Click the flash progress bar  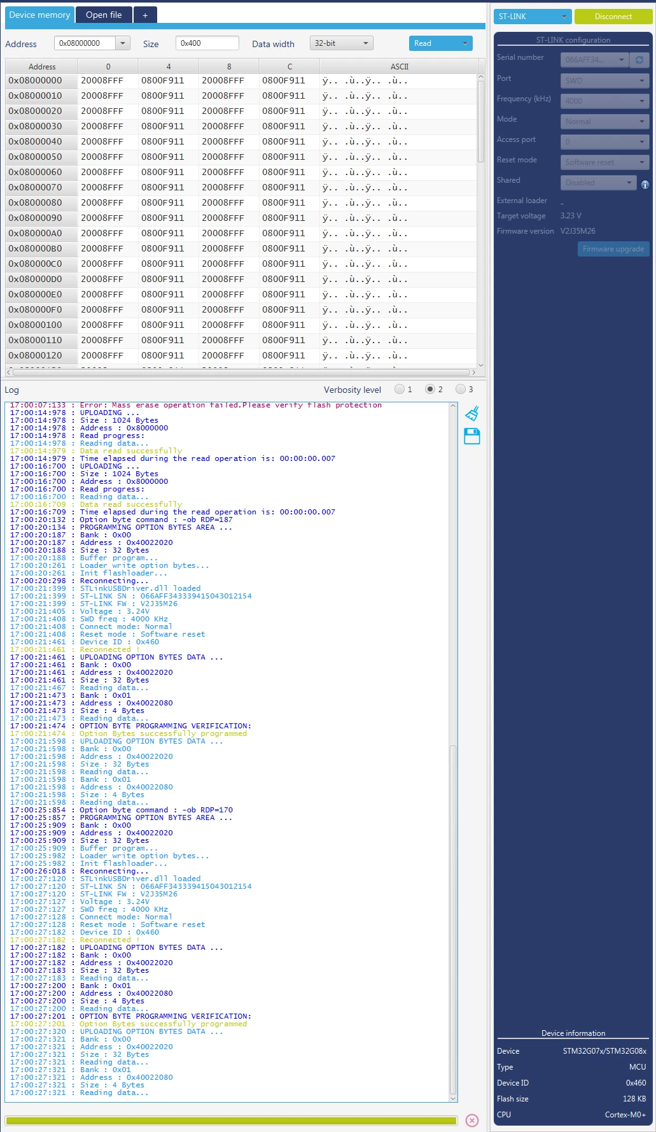point(231,1121)
